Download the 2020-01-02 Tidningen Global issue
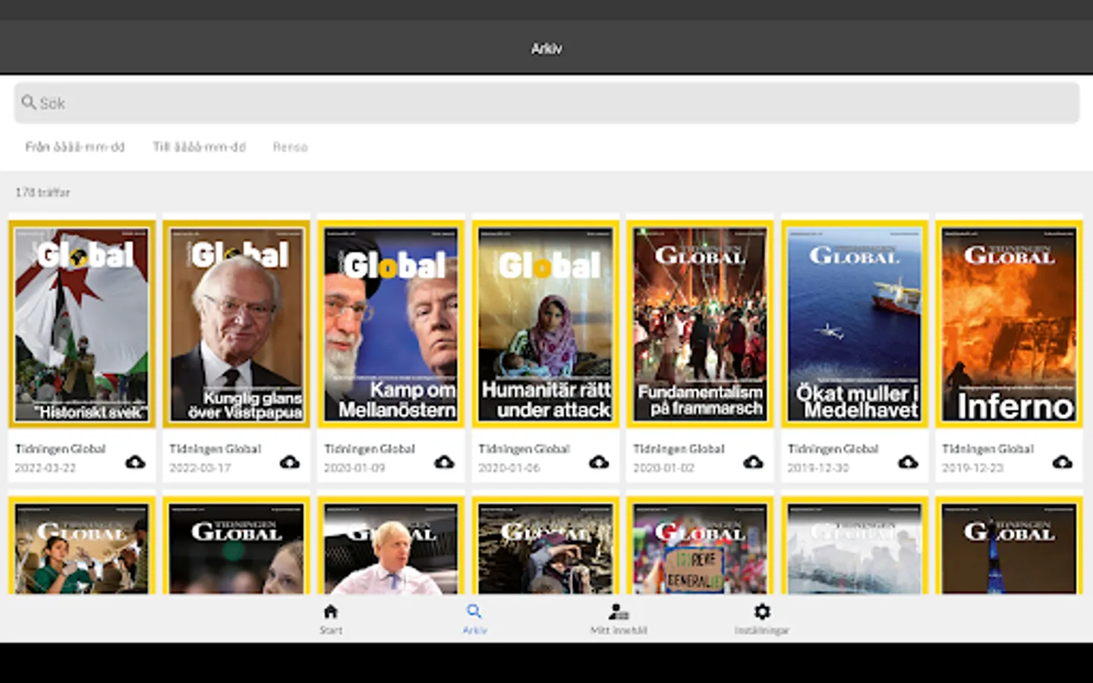Image resolution: width=1093 pixels, height=683 pixels. coord(753,461)
